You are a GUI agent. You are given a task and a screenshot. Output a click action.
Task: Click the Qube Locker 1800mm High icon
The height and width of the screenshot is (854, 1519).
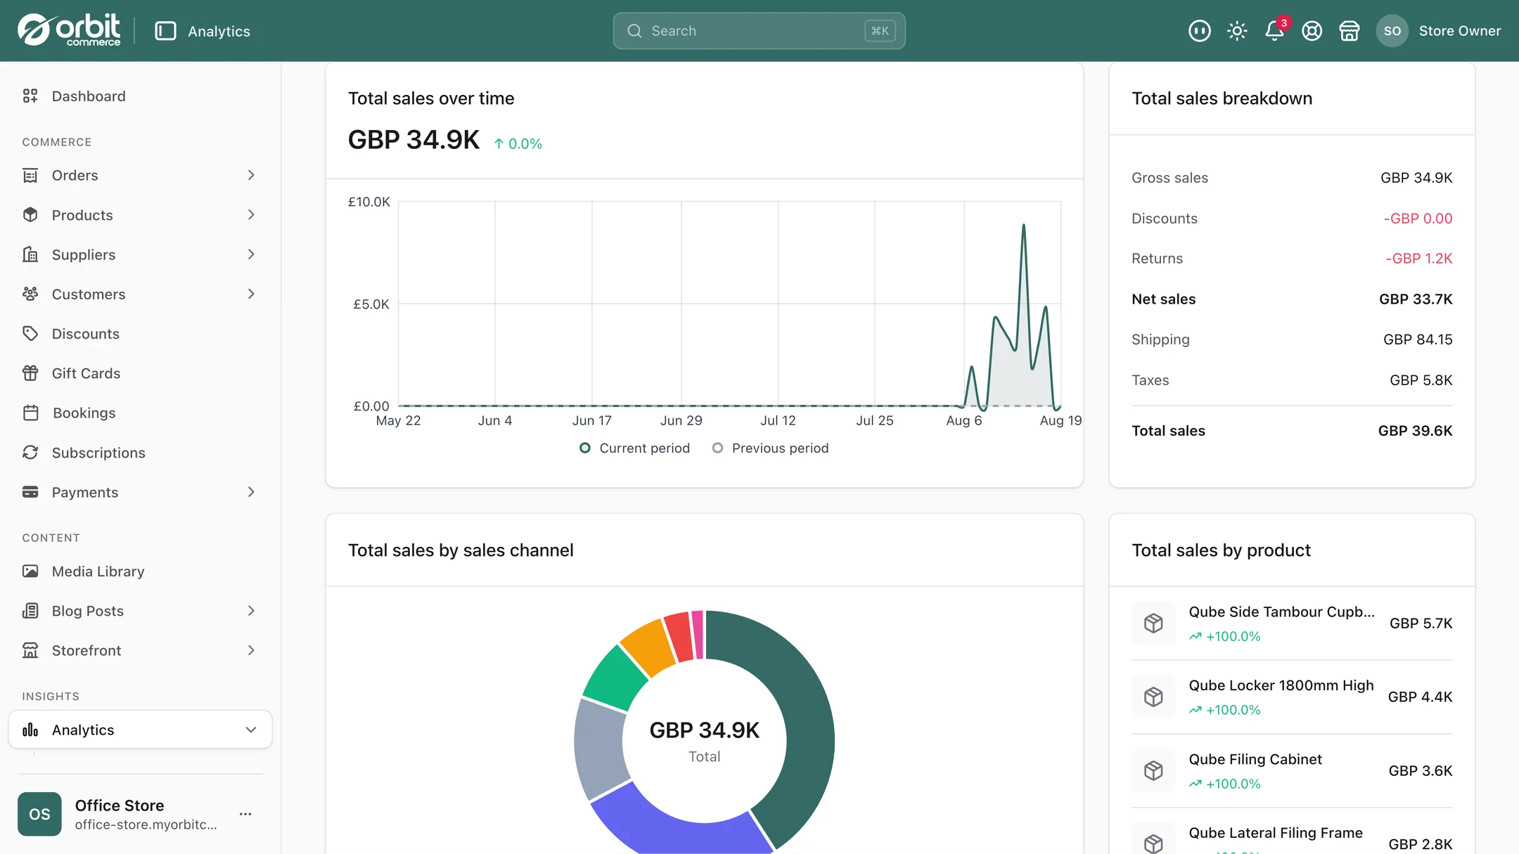(x=1153, y=697)
